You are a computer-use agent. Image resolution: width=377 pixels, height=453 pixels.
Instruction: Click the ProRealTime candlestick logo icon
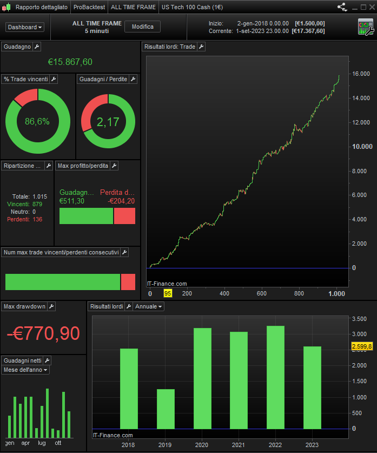pyautogui.click(x=6, y=7)
